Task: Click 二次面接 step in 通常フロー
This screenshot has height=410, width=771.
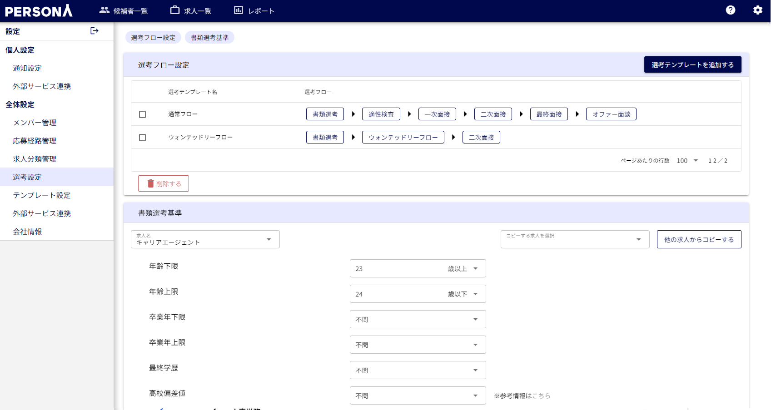Action: 493,114
